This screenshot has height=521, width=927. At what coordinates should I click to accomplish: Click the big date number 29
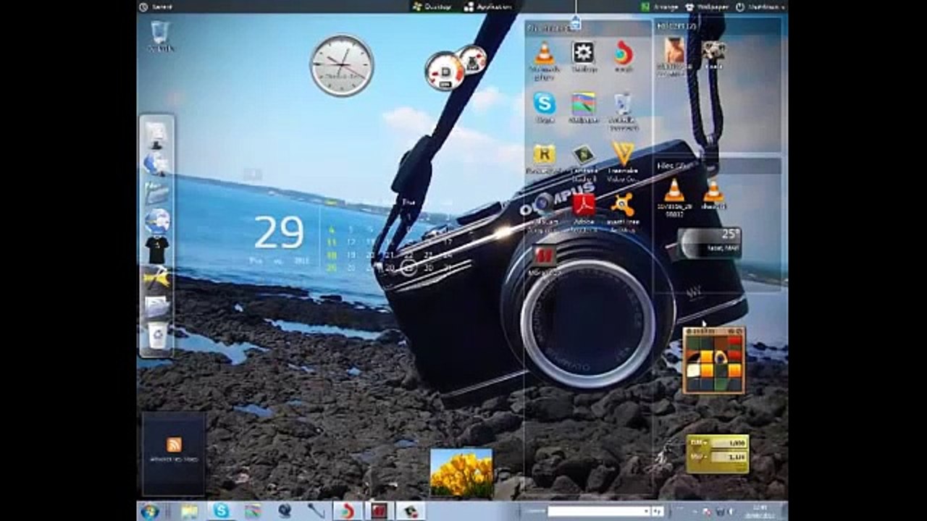279,233
